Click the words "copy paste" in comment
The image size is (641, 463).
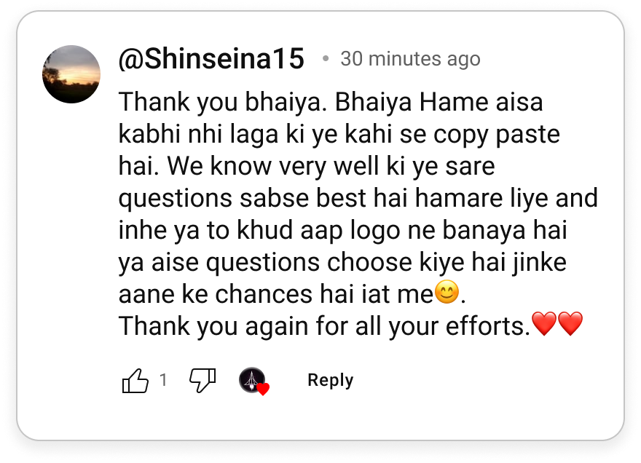pyautogui.click(x=497, y=135)
